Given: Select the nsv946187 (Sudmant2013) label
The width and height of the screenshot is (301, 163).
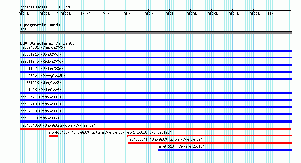Looking at the screenshot, I should 181,146.
